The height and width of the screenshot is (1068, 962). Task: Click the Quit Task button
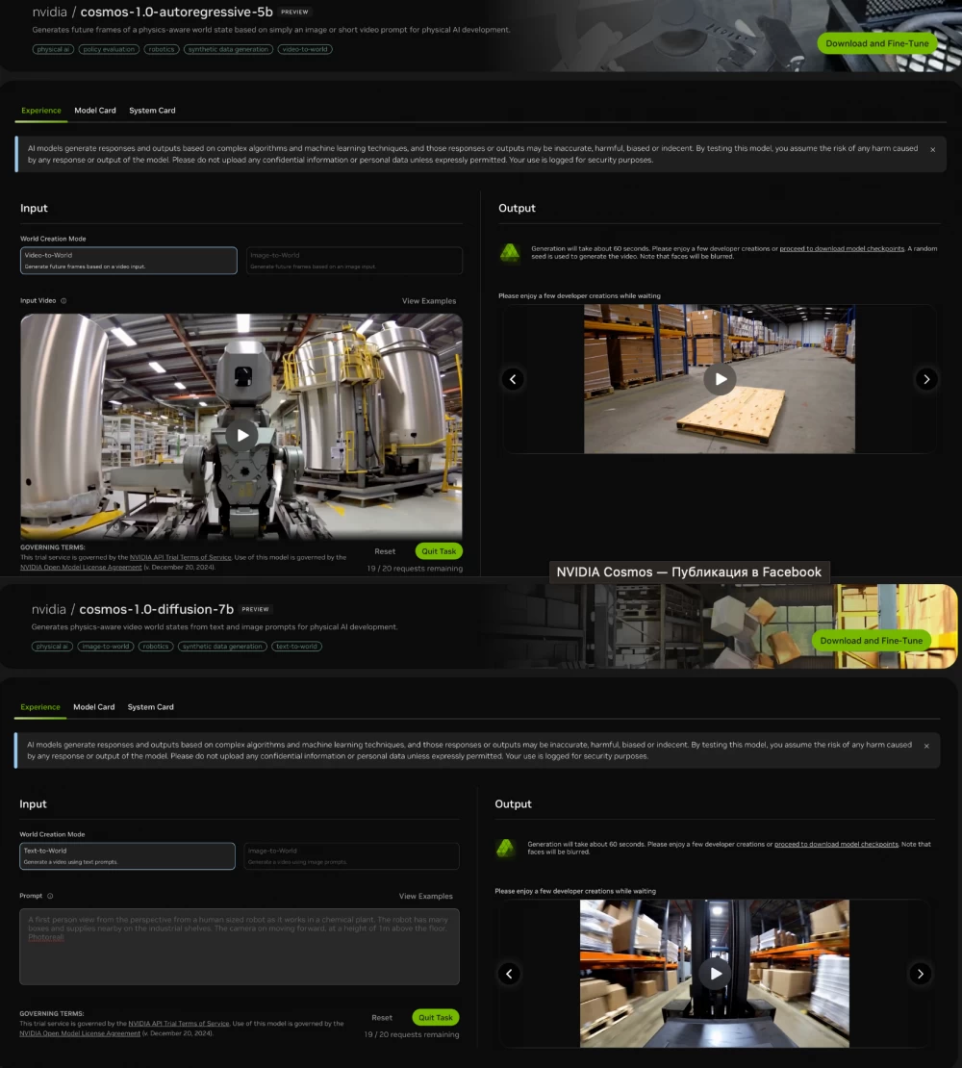[439, 550]
